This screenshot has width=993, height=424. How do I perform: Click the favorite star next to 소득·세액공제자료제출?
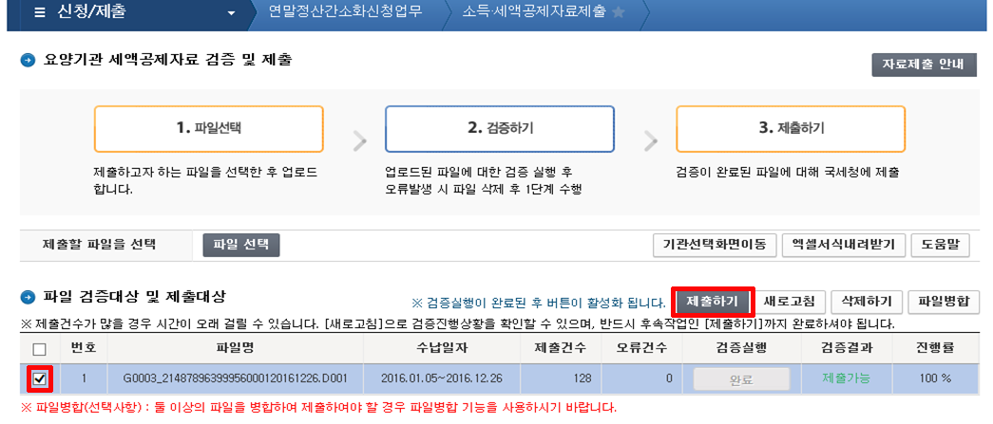[618, 13]
